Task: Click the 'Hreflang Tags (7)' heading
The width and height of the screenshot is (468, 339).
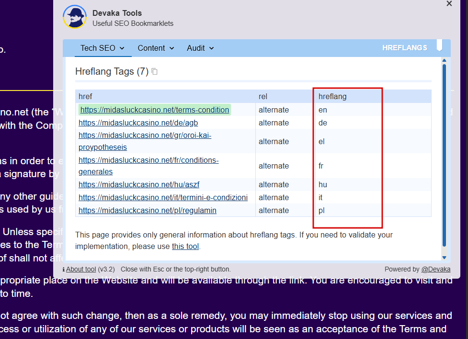Action: (112, 71)
